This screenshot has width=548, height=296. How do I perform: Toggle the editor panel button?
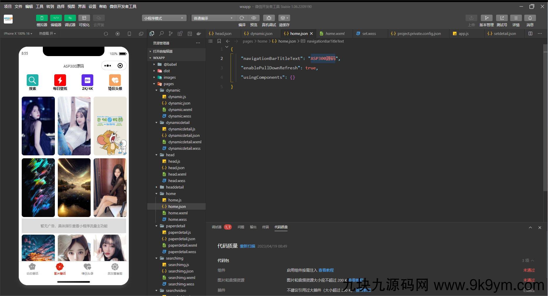pyautogui.click(x=56, y=18)
